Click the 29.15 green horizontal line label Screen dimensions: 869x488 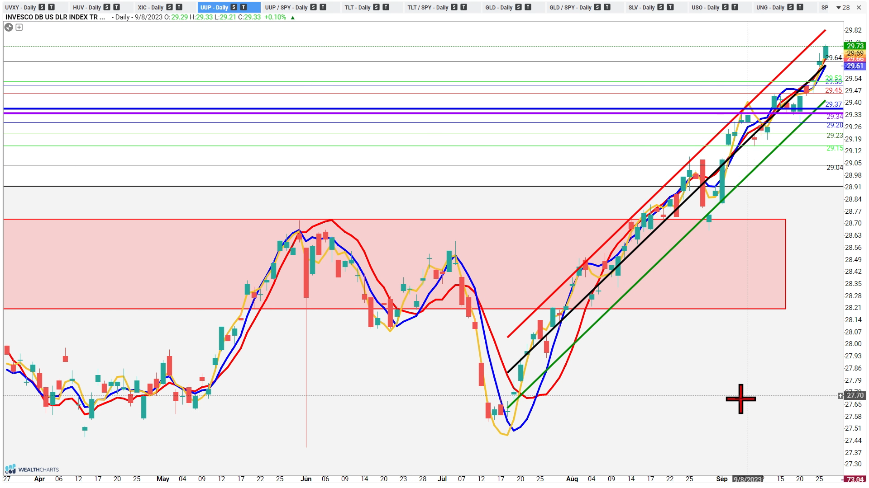point(835,148)
